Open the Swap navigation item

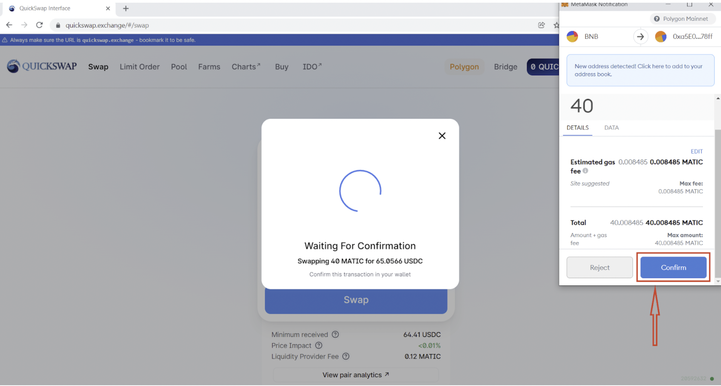98,67
